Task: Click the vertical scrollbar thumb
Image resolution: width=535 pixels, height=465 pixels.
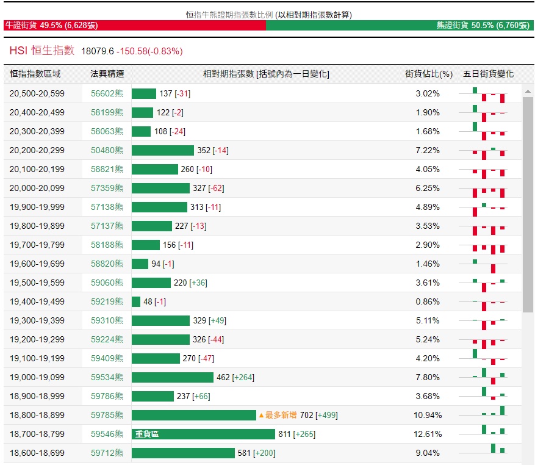Action: [x=528, y=204]
